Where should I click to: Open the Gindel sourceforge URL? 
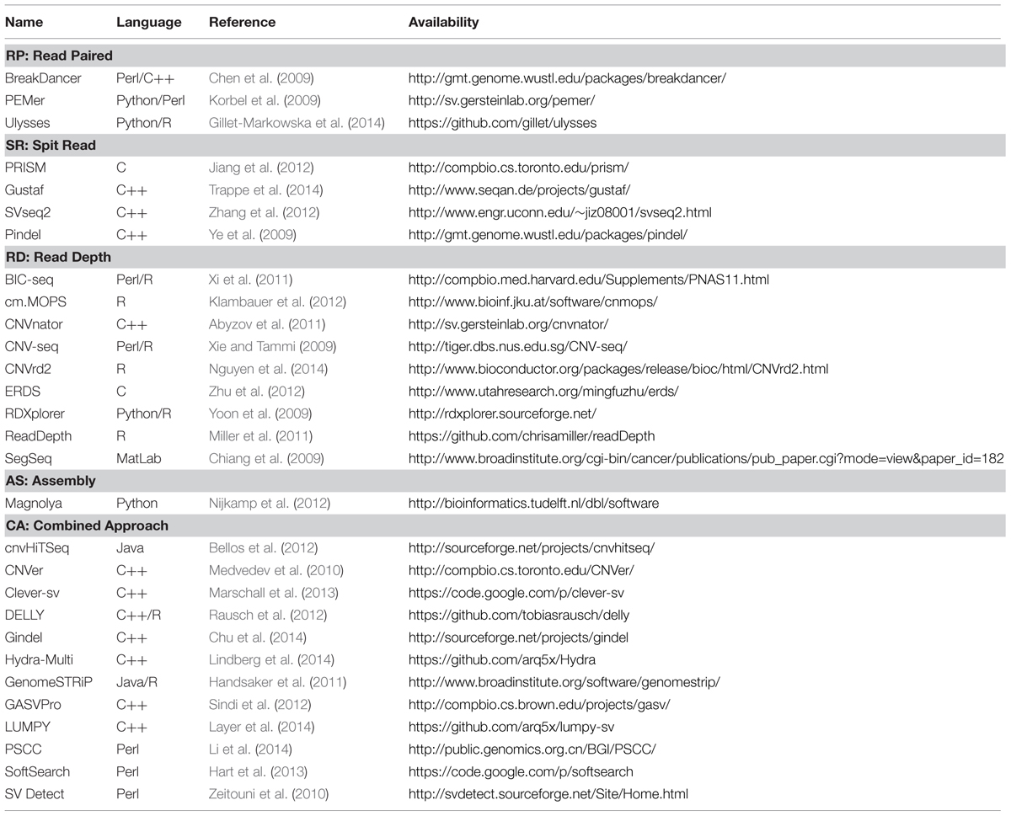518,637
